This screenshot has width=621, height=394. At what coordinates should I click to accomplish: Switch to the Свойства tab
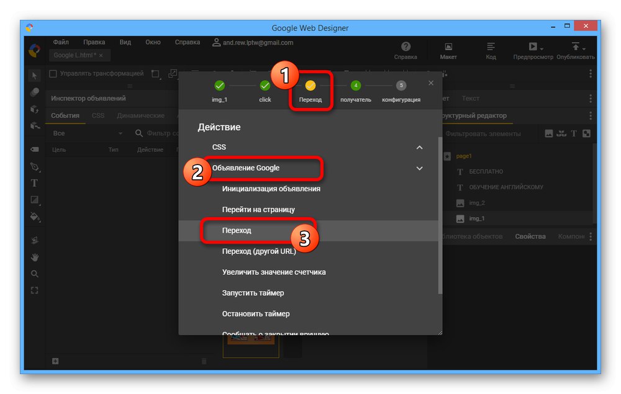click(x=530, y=236)
